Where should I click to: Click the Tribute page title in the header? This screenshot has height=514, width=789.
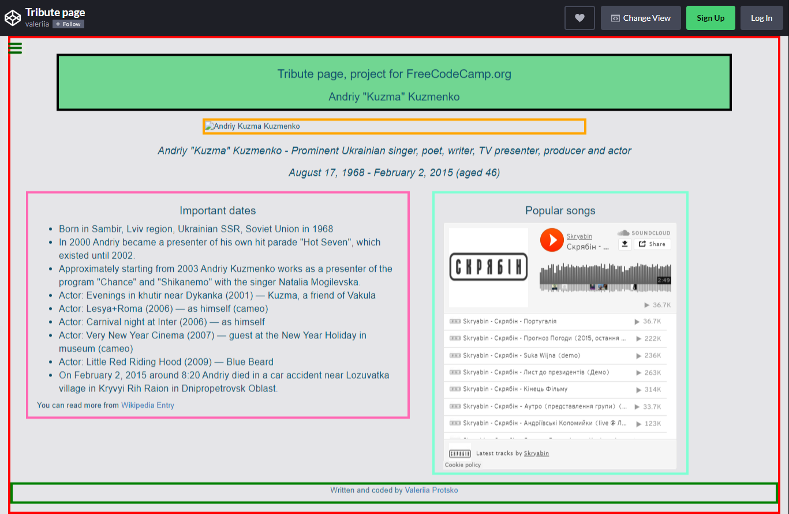[55, 12]
